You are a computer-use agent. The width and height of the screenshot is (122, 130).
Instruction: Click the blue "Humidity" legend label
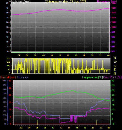(x=23, y=77)
